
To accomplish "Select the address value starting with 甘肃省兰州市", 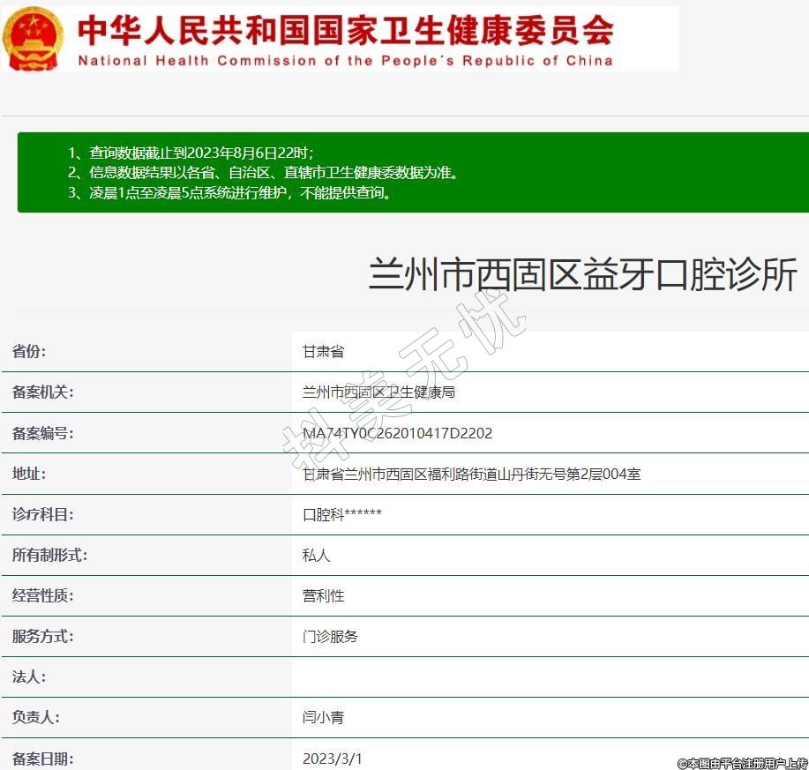I will [471, 474].
